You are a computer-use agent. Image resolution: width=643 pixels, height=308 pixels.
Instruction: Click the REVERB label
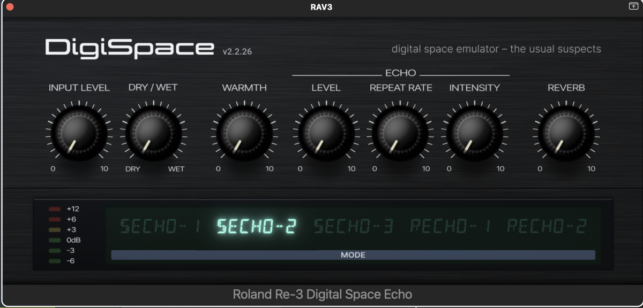click(x=566, y=88)
